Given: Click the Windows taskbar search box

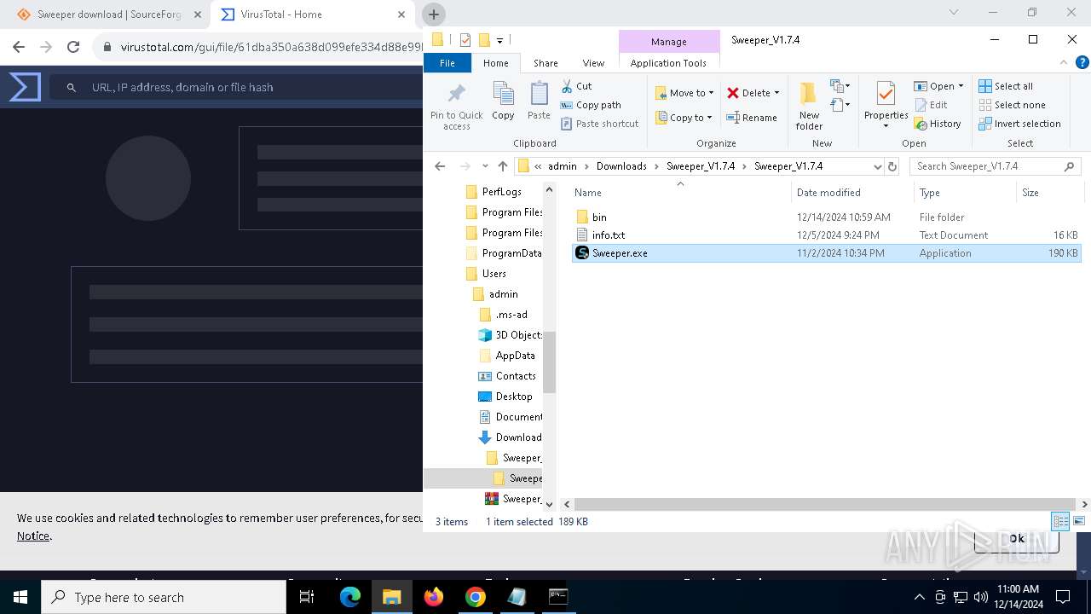Looking at the screenshot, I should pyautogui.click(x=164, y=597).
